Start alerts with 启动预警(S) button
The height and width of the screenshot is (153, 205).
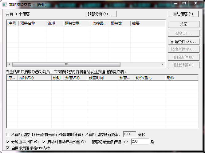pyautogui.click(x=183, y=14)
